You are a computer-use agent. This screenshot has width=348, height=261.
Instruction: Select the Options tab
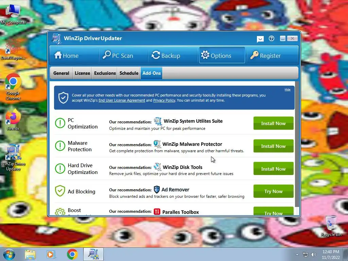[x=222, y=55]
